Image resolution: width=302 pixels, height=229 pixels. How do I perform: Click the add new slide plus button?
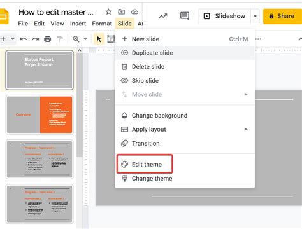(x=3, y=39)
